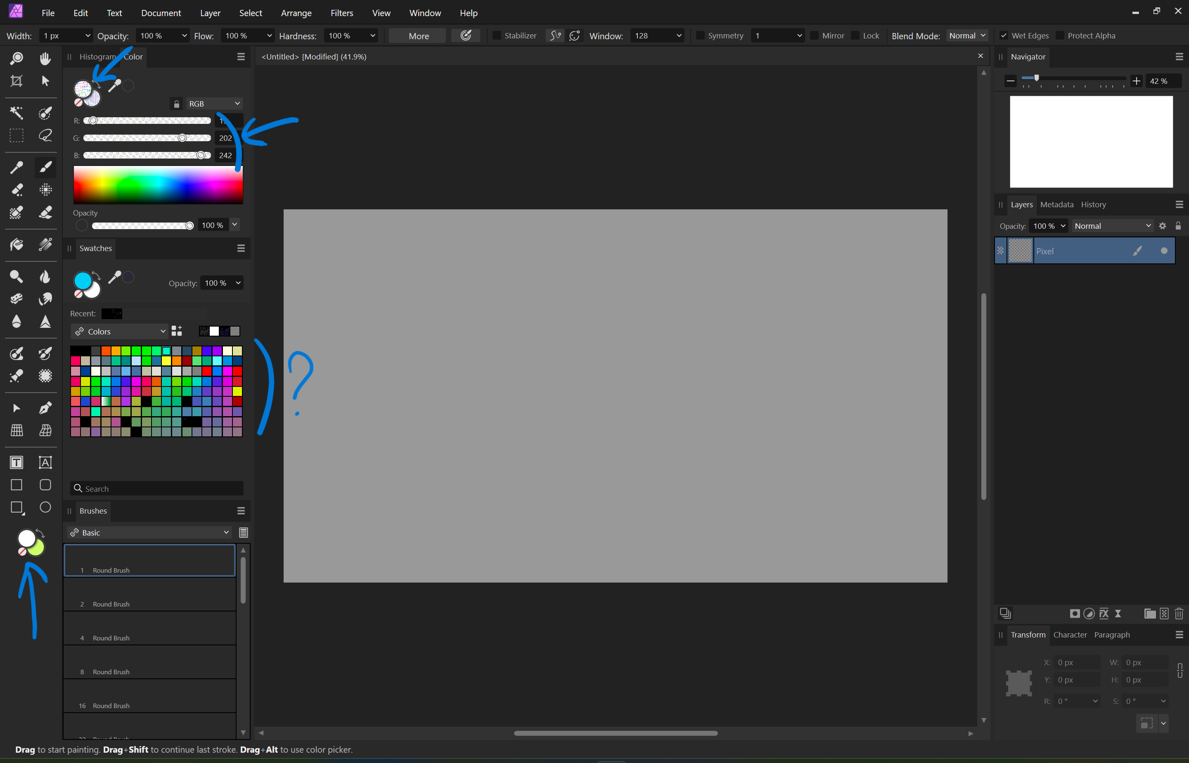Viewport: 1189px width, 763px height.
Task: Select the Blur (droplet) tool
Action: pyautogui.click(x=17, y=322)
